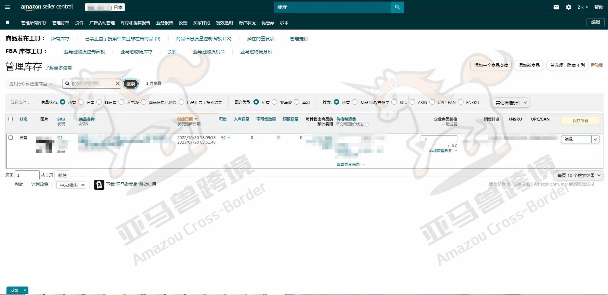Expand 添加数量折扣

click(443, 151)
